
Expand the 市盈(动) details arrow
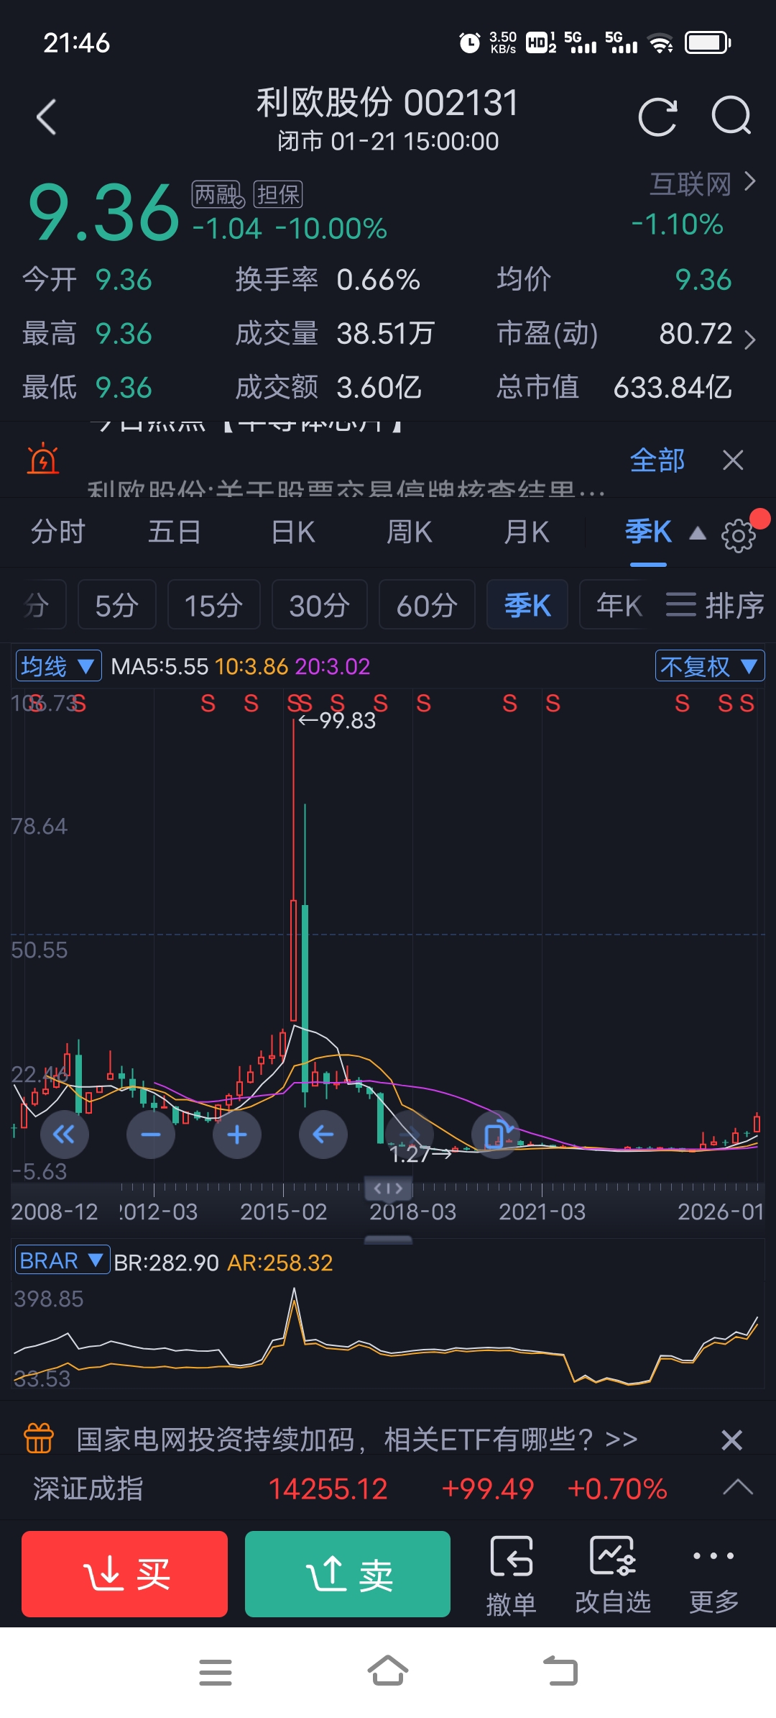(749, 339)
